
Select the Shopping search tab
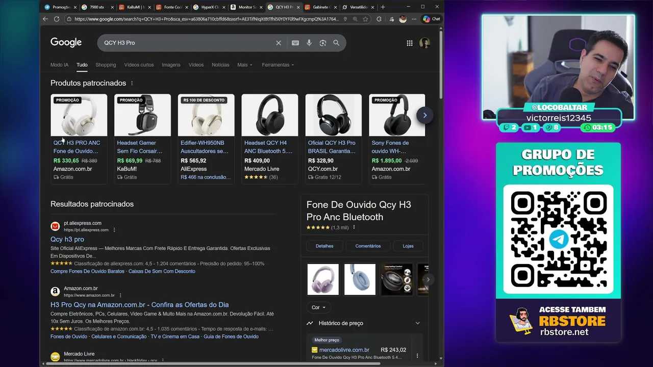coord(106,65)
